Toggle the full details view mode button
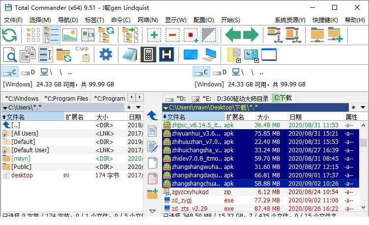The height and width of the screenshot is (225, 369). pyautogui.click(x=52, y=35)
